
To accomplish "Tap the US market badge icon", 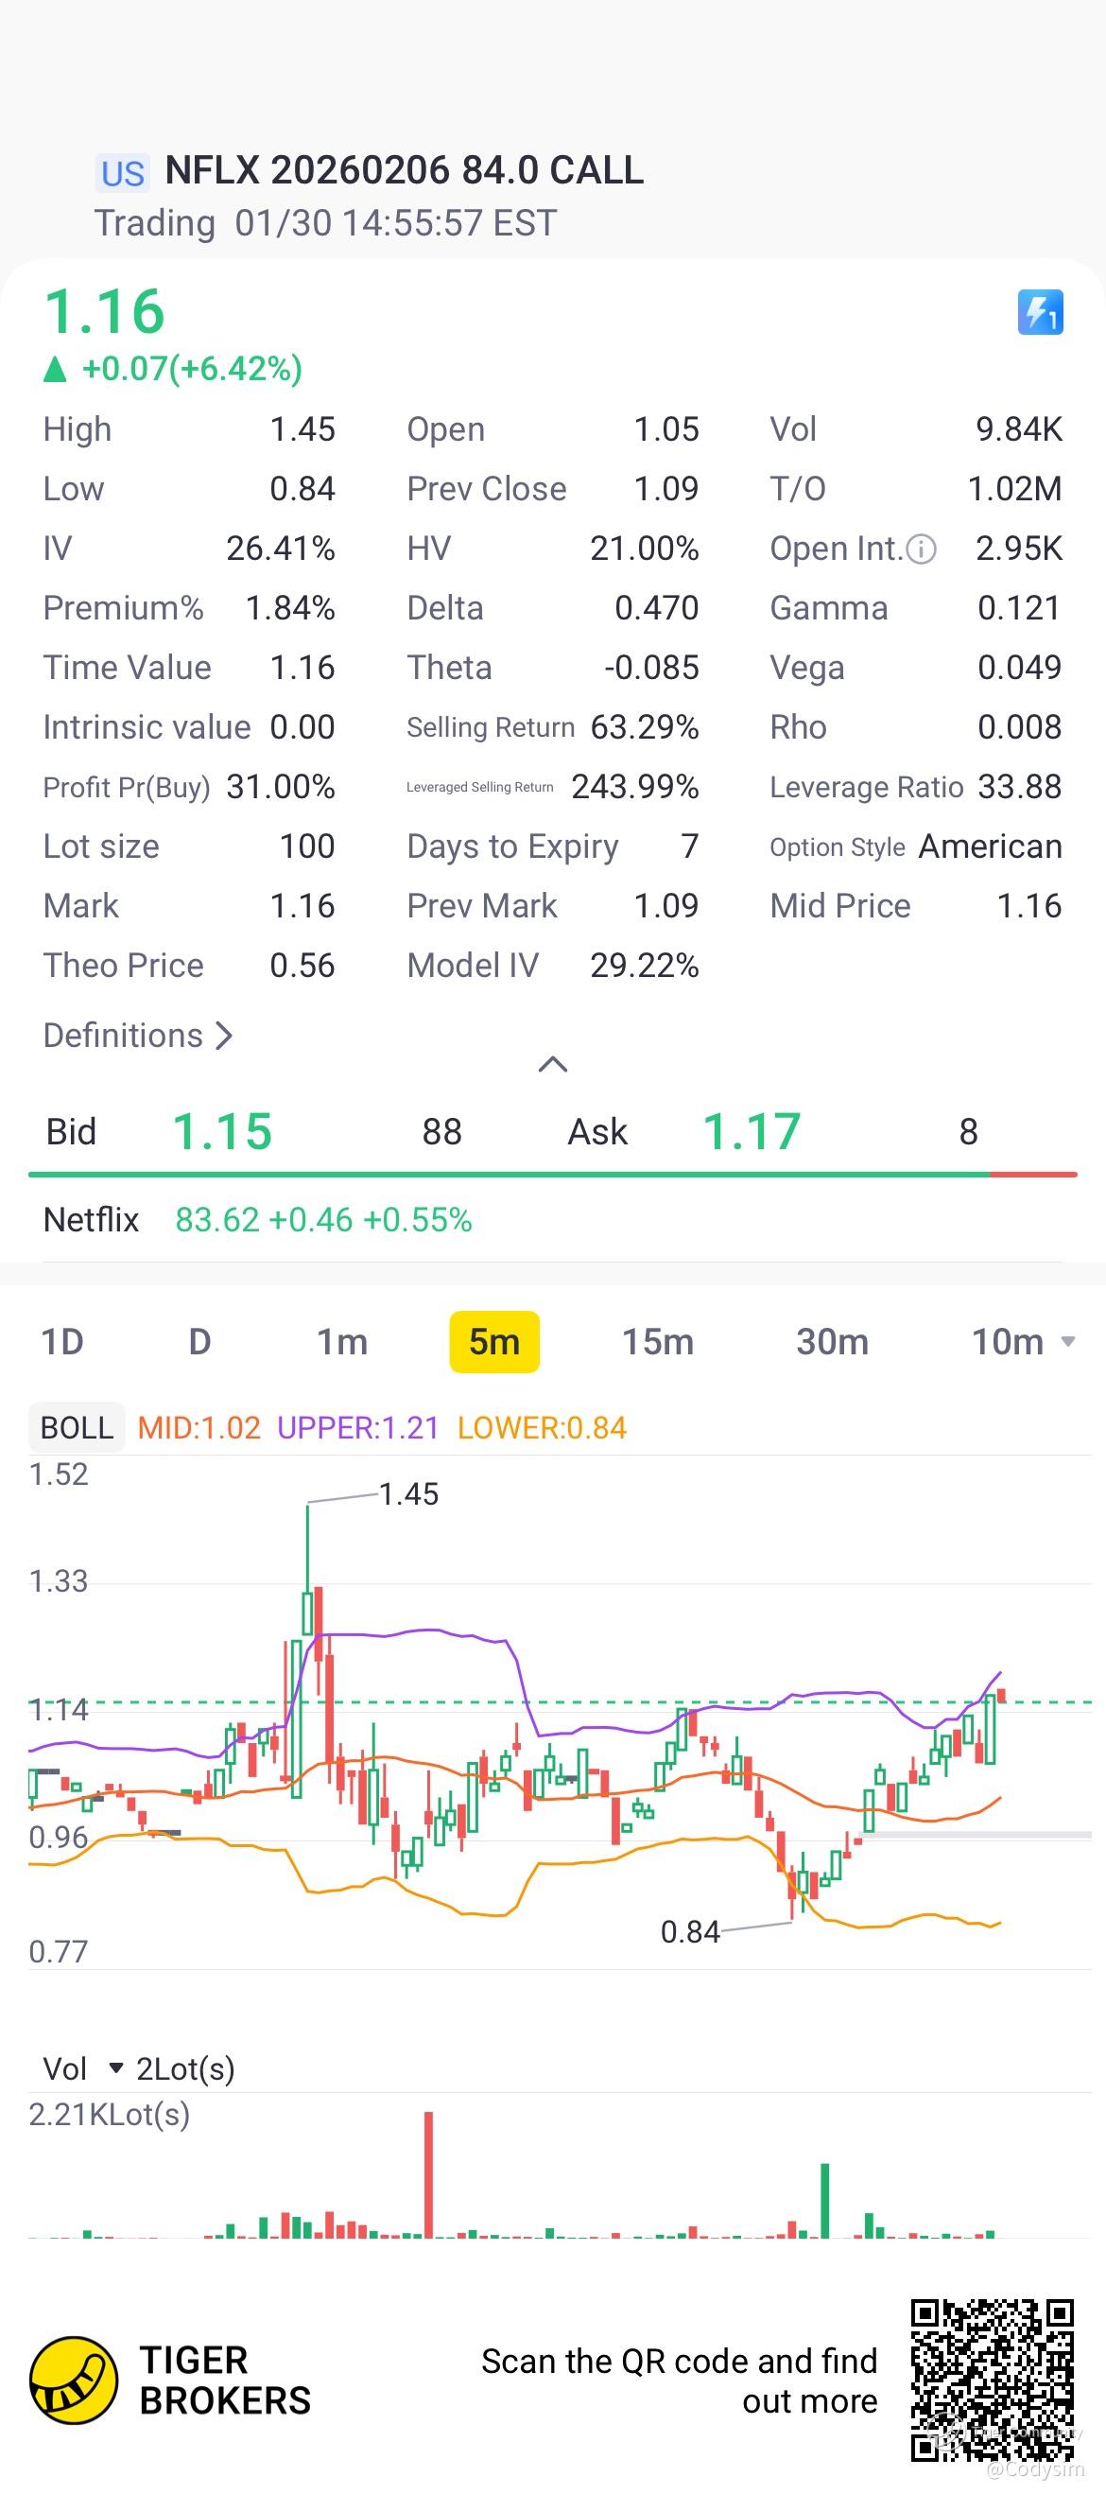I will click(x=123, y=173).
